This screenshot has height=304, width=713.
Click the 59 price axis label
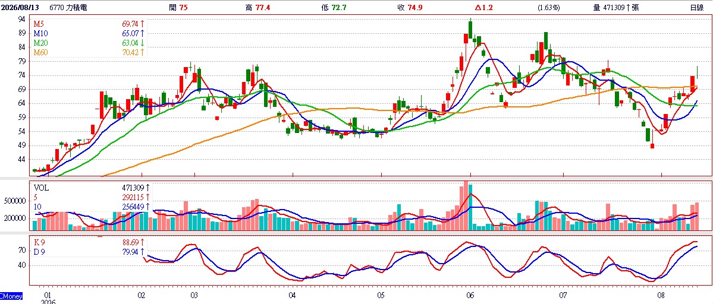22,118
